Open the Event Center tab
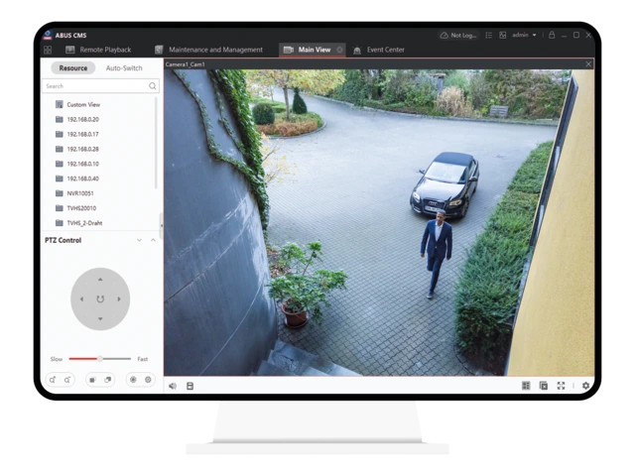The width and height of the screenshot is (635, 476). point(379,50)
